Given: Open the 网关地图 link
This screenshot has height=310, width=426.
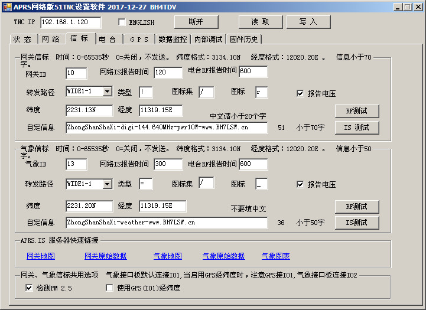Looking at the screenshot, I should pyautogui.click(x=41, y=256).
